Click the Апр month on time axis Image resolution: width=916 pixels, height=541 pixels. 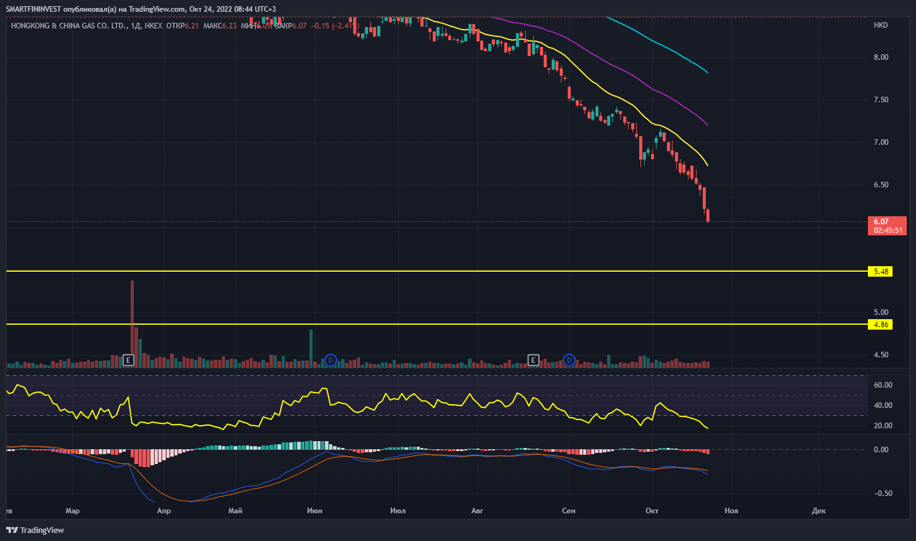coord(163,511)
